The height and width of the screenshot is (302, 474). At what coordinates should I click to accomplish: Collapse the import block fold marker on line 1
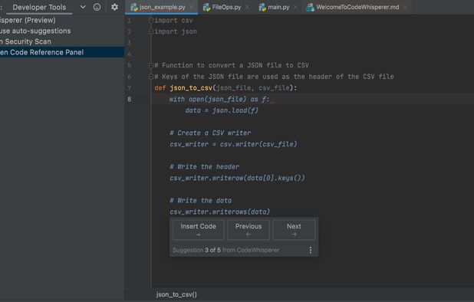coord(151,20)
